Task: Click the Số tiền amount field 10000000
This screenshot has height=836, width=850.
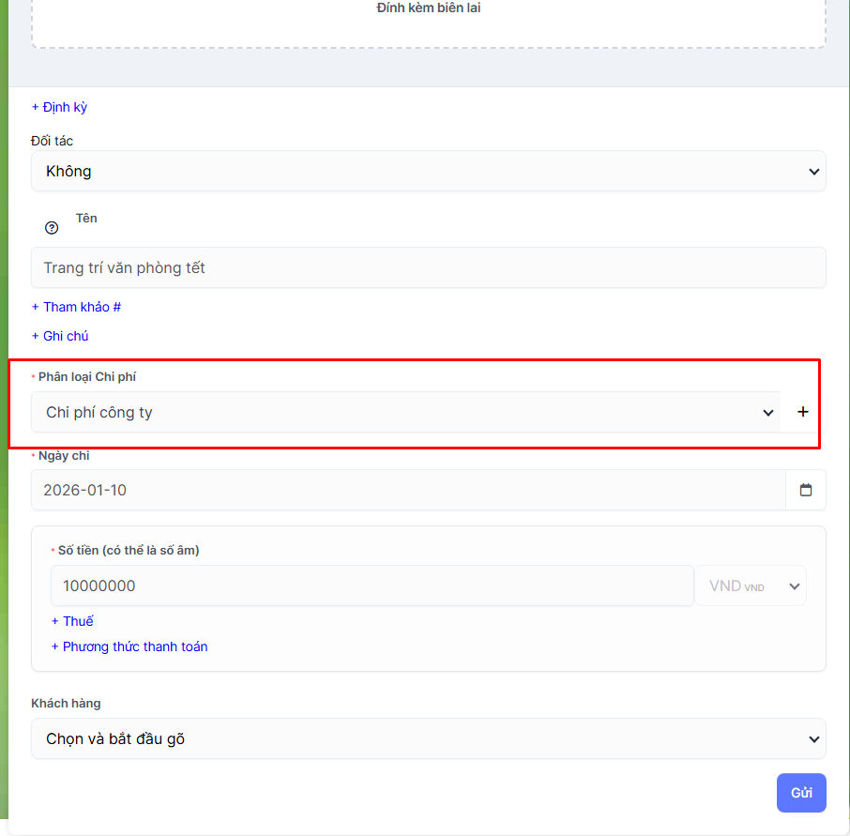Action: coord(372,585)
